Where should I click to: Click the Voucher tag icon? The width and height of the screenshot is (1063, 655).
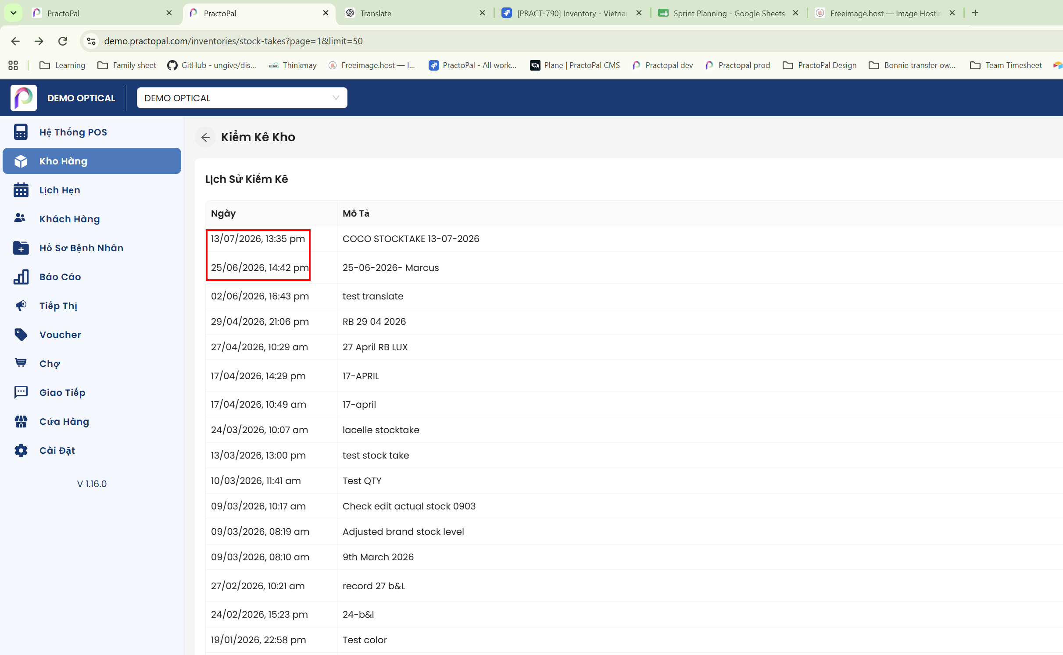coord(21,335)
